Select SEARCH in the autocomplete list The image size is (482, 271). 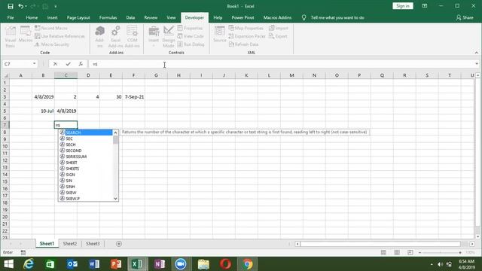click(x=86, y=132)
